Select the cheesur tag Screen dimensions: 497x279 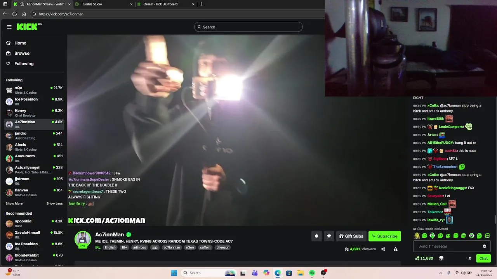222,248
